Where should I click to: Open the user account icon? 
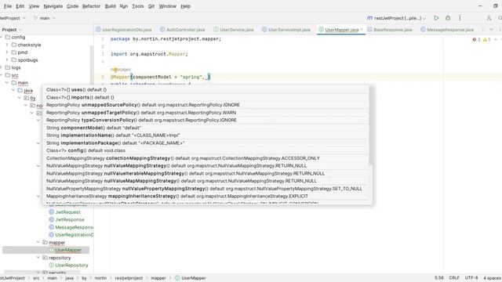(489, 18)
